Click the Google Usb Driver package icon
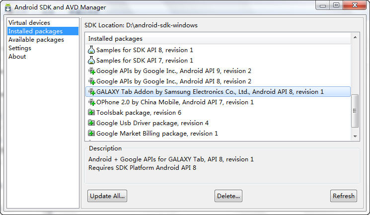370x215 pixels. click(x=91, y=123)
